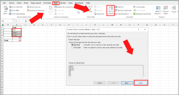Viewport: 179px width, 95px height.
Task: Expand the Name Box dropdown
Action: (14, 21)
